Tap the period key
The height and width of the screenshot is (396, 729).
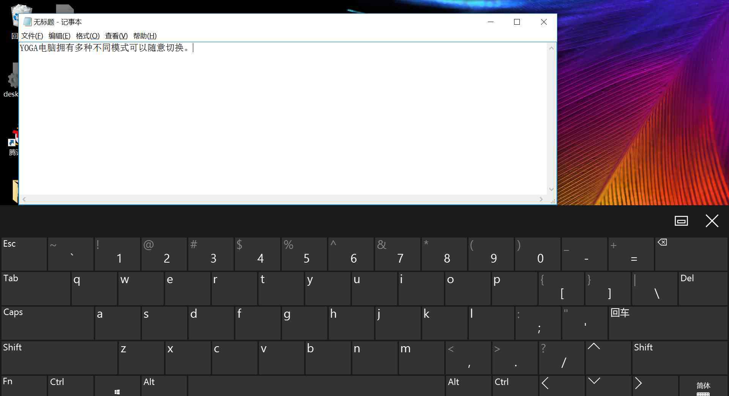pyautogui.click(x=514, y=358)
